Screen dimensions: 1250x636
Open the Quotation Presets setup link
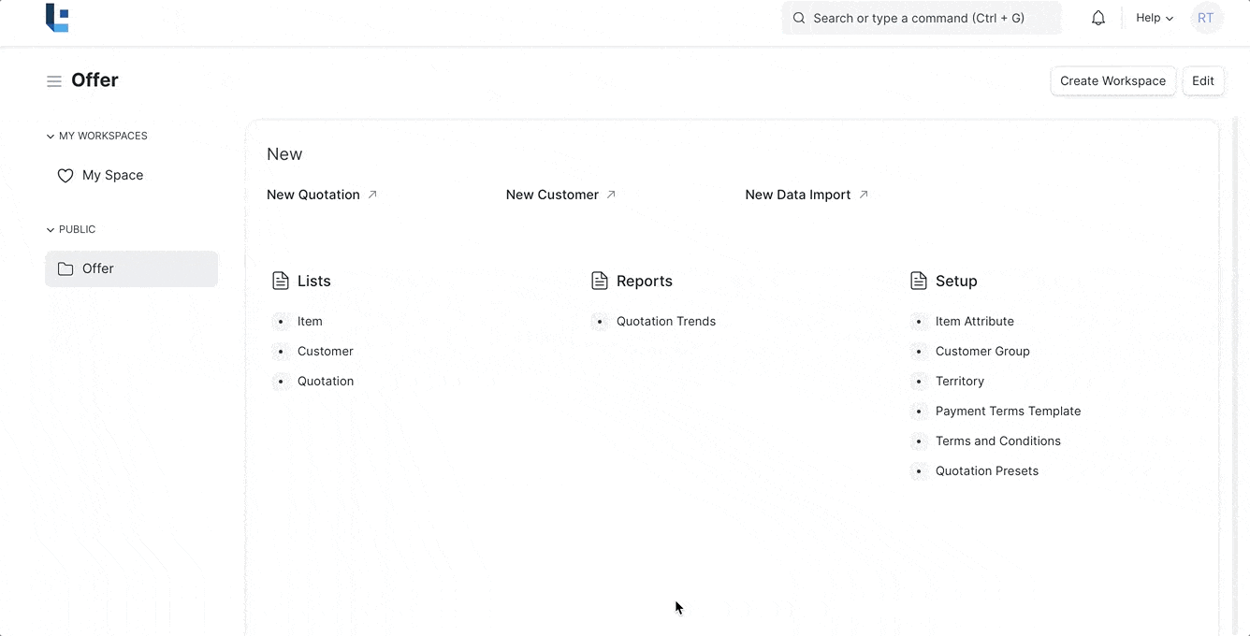point(986,471)
